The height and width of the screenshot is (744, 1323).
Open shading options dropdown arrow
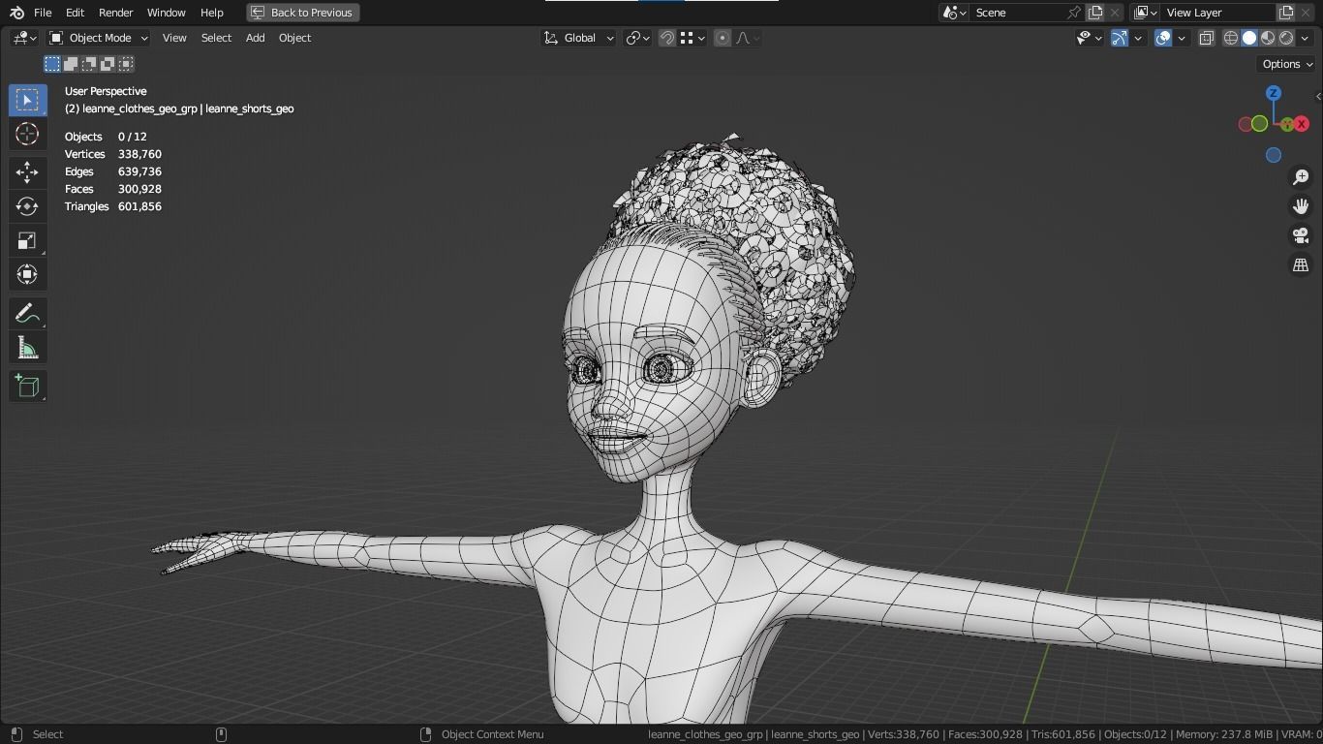point(1304,38)
